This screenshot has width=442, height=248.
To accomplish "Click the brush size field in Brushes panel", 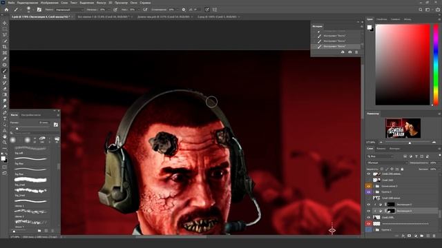I will pyautogui.click(x=44, y=123).
